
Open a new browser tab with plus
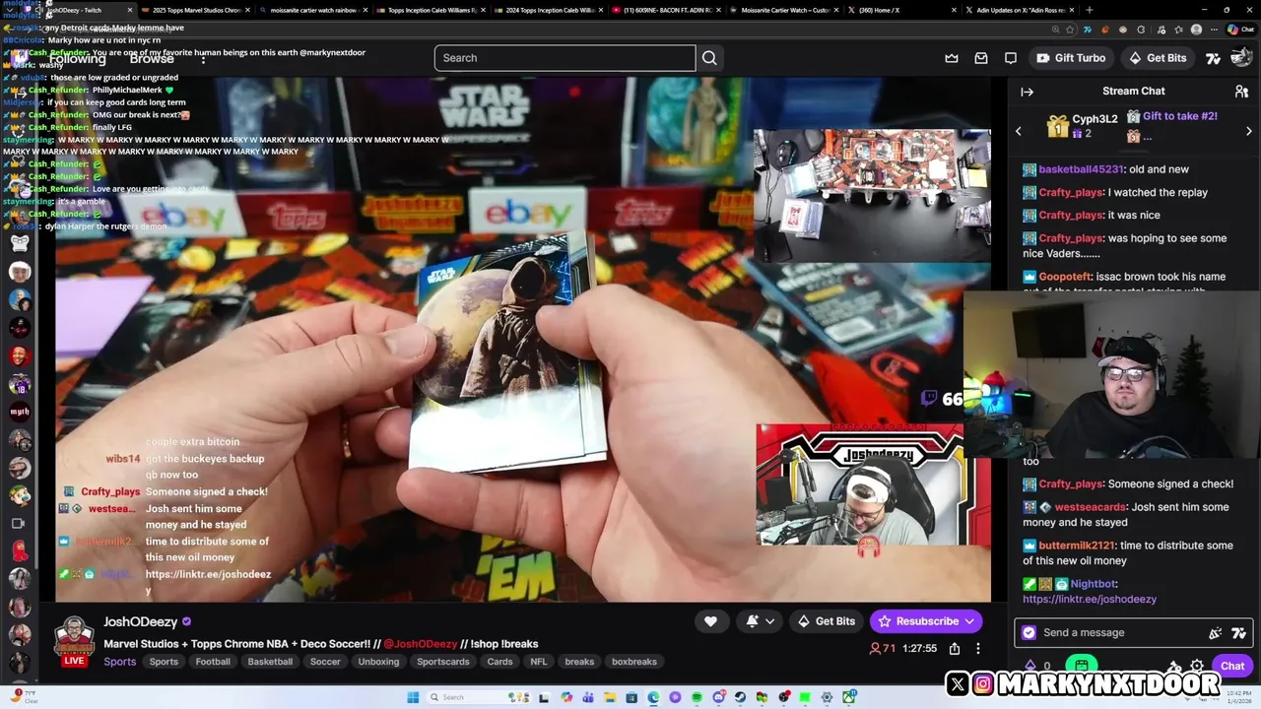click(1089, 10)
